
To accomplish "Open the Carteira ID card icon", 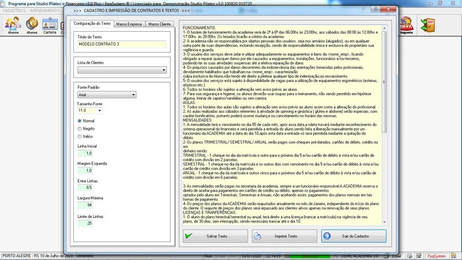I will [50, 25].
